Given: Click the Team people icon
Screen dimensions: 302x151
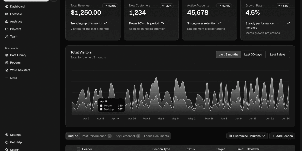Looking at the screenshot, I should [7, 37].
